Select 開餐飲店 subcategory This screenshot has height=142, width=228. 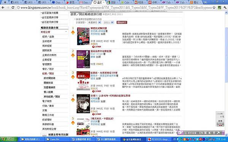click(48, 83)
